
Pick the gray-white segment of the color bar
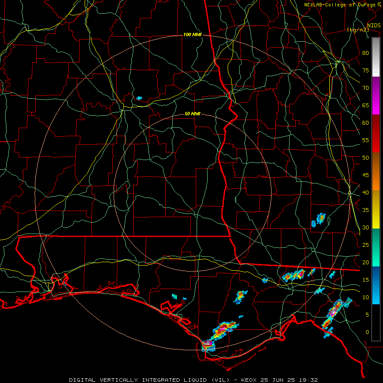[376, 57]
